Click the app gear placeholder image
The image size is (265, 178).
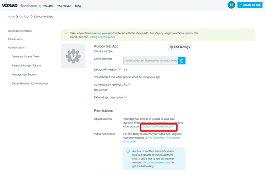coord(73,56)
